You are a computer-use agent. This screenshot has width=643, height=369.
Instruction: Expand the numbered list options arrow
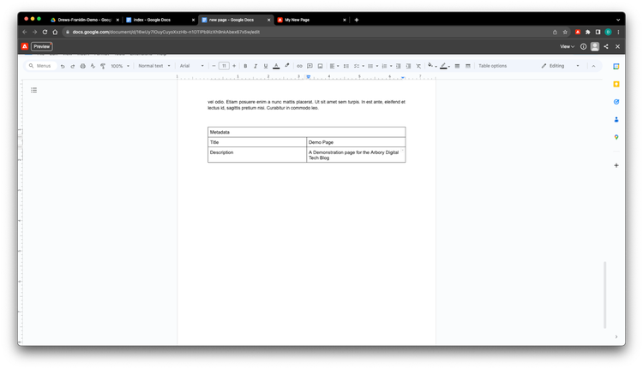tap(391, 66)
